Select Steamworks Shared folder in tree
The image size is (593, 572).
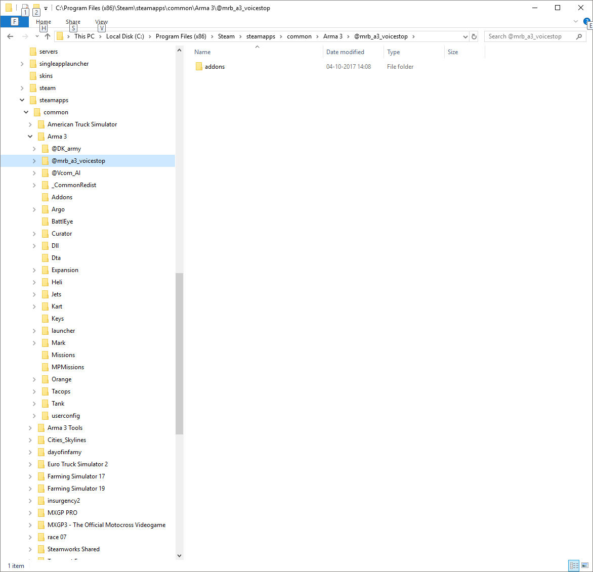[x=73, y=549]
